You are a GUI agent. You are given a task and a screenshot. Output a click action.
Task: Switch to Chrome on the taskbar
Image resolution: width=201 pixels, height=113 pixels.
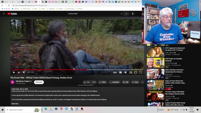pyautogui.click(x=72, y=109)
